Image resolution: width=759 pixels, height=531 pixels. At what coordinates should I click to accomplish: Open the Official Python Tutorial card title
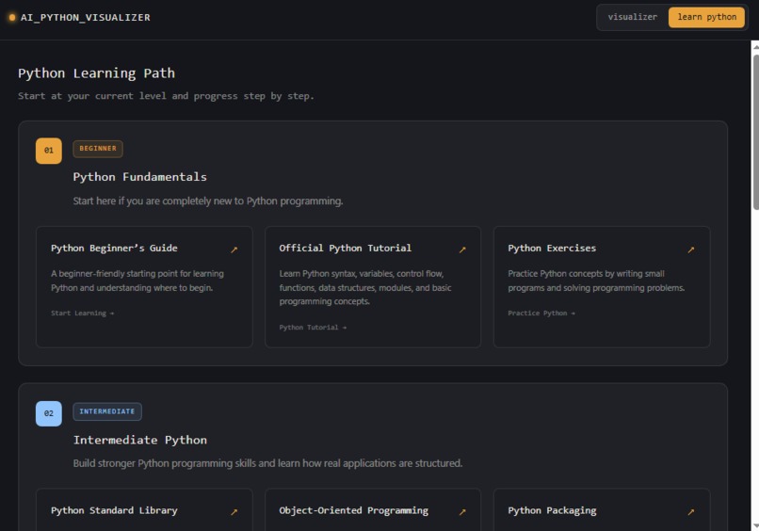pos(346,249)
